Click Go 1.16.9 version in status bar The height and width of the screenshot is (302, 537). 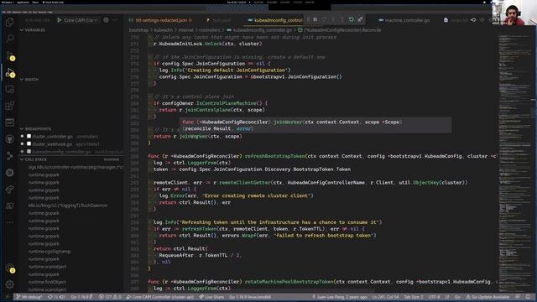click(81, 297)
